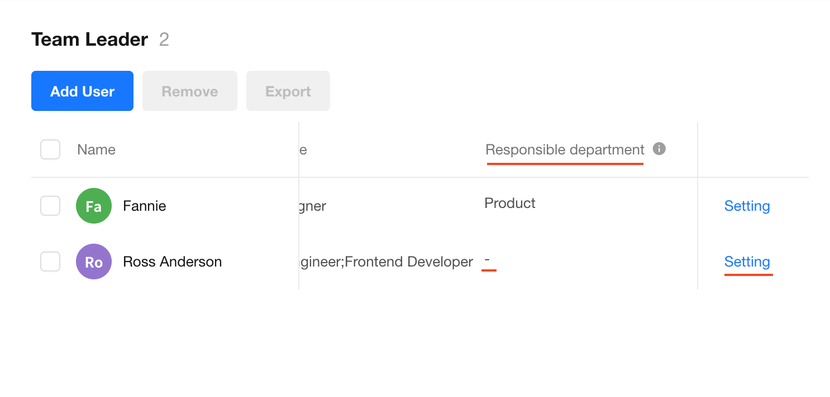
Task: Click Ross Anderson's purple Ro avatar
Action: (94, 262)
